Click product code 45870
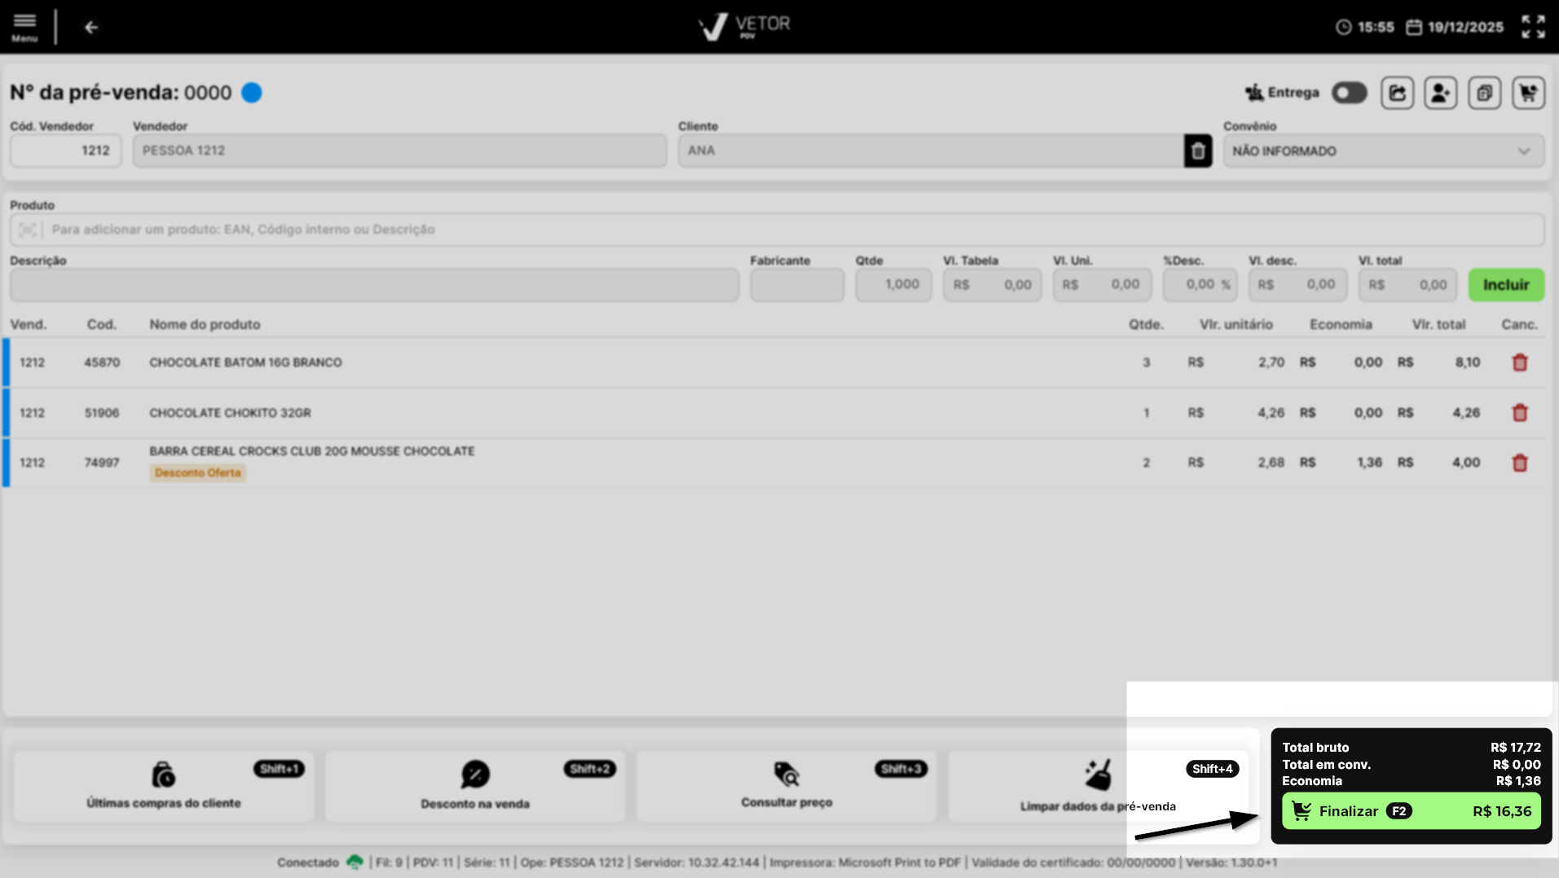The image size is (1559, 878). coord(102,362)
